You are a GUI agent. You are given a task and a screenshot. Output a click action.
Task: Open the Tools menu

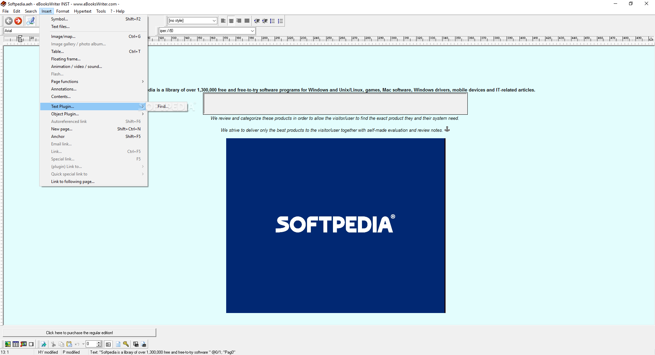(x=101, y=11)
